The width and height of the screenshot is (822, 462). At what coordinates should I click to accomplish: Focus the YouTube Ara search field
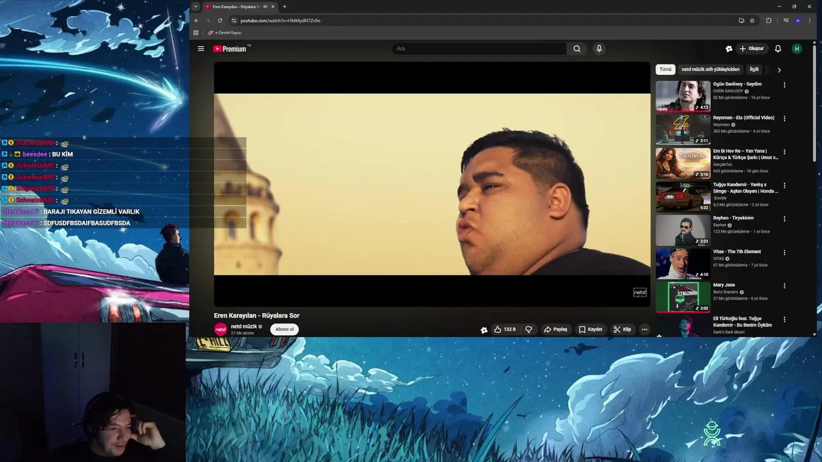pos(480,49)
